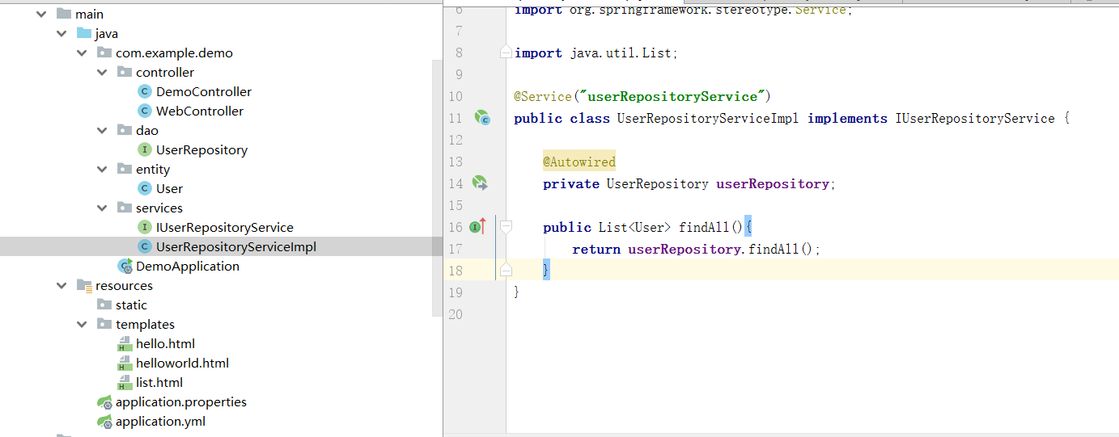Click Spring bean gutter icon on line 11
The width and height of the screenshot is (1119, 437).
tap(482, 118)
